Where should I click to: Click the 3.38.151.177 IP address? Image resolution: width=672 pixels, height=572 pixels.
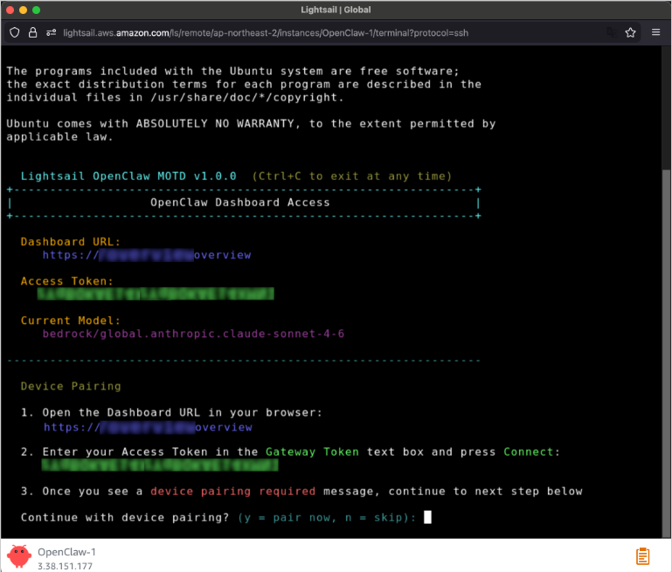pyautogui.click(x=65, y=566)
